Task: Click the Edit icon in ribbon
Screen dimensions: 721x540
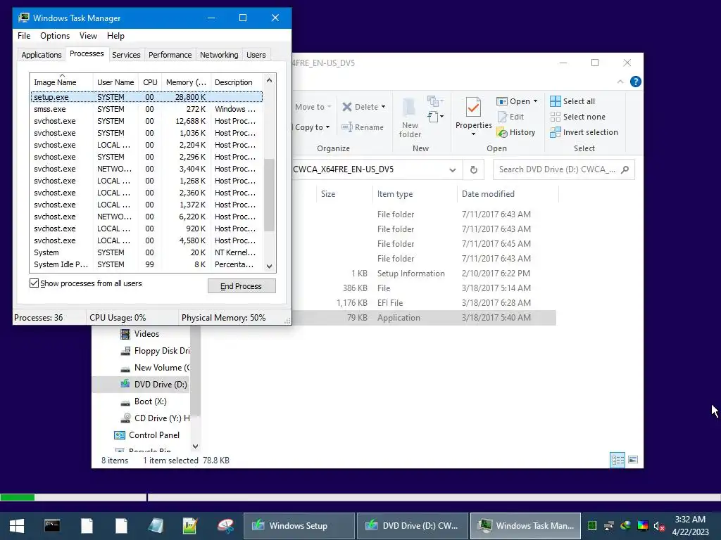Action: point(503,117)
